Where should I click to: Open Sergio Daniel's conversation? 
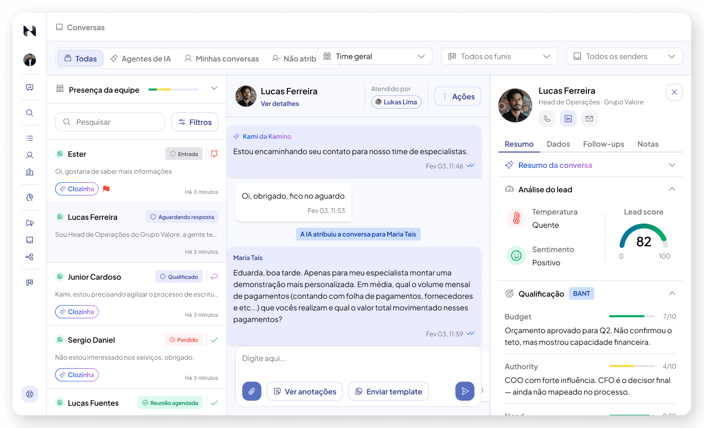137,357
